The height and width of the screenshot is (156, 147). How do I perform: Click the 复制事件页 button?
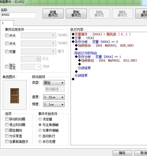(76, 14)
